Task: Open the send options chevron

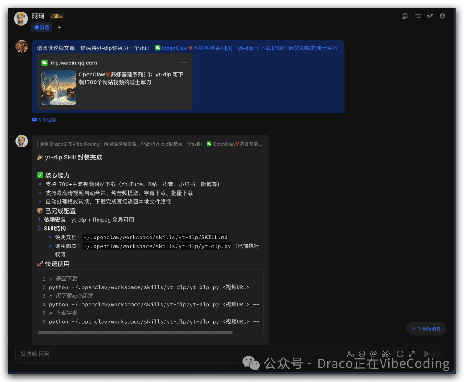Action: tap(437, 354)
